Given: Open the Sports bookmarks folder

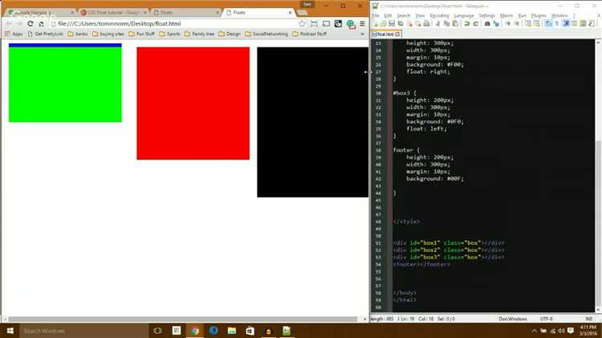Looking at the screenshot, I should pos(169,35).
